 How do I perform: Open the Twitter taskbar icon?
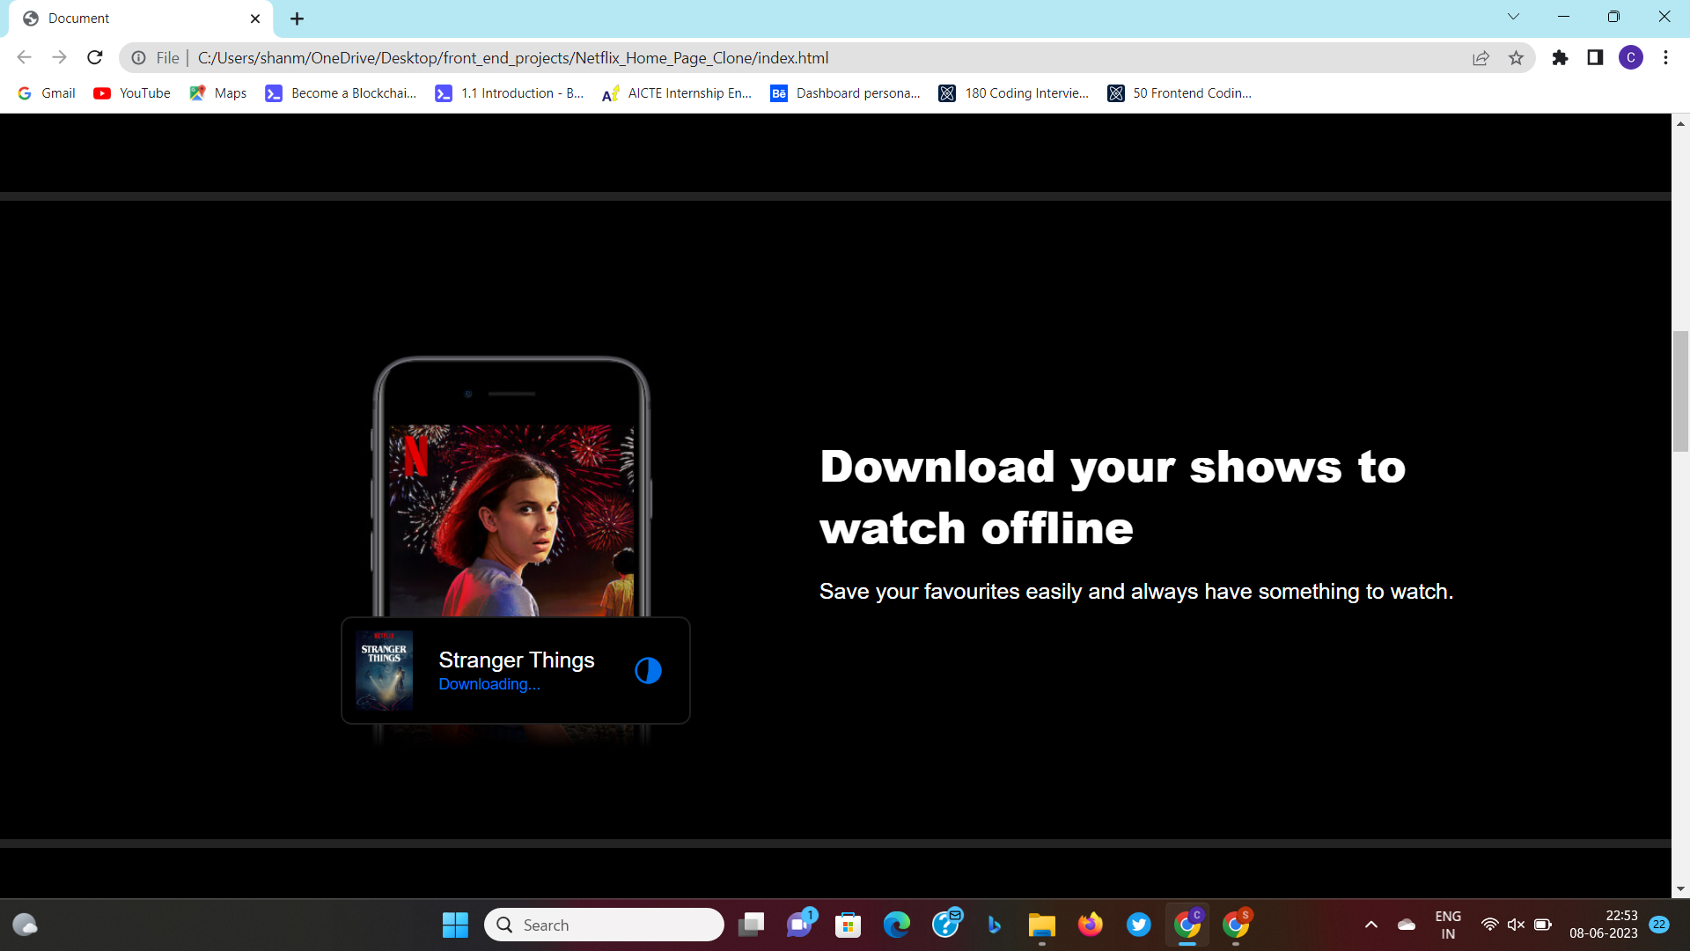[x=1139, y=925]
